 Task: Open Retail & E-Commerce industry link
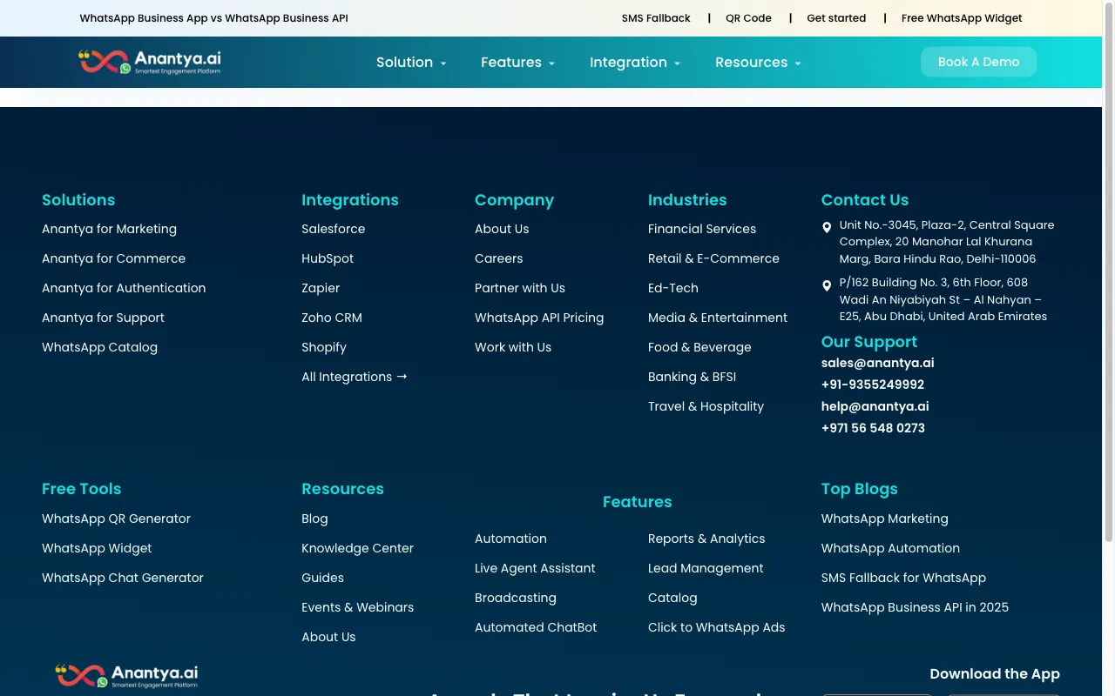713,258
